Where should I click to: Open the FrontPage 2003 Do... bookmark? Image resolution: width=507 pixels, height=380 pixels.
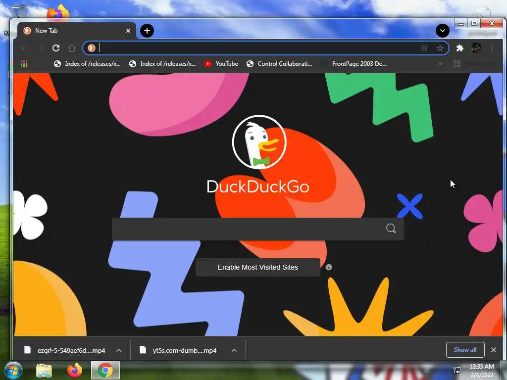tap(354, 64)
